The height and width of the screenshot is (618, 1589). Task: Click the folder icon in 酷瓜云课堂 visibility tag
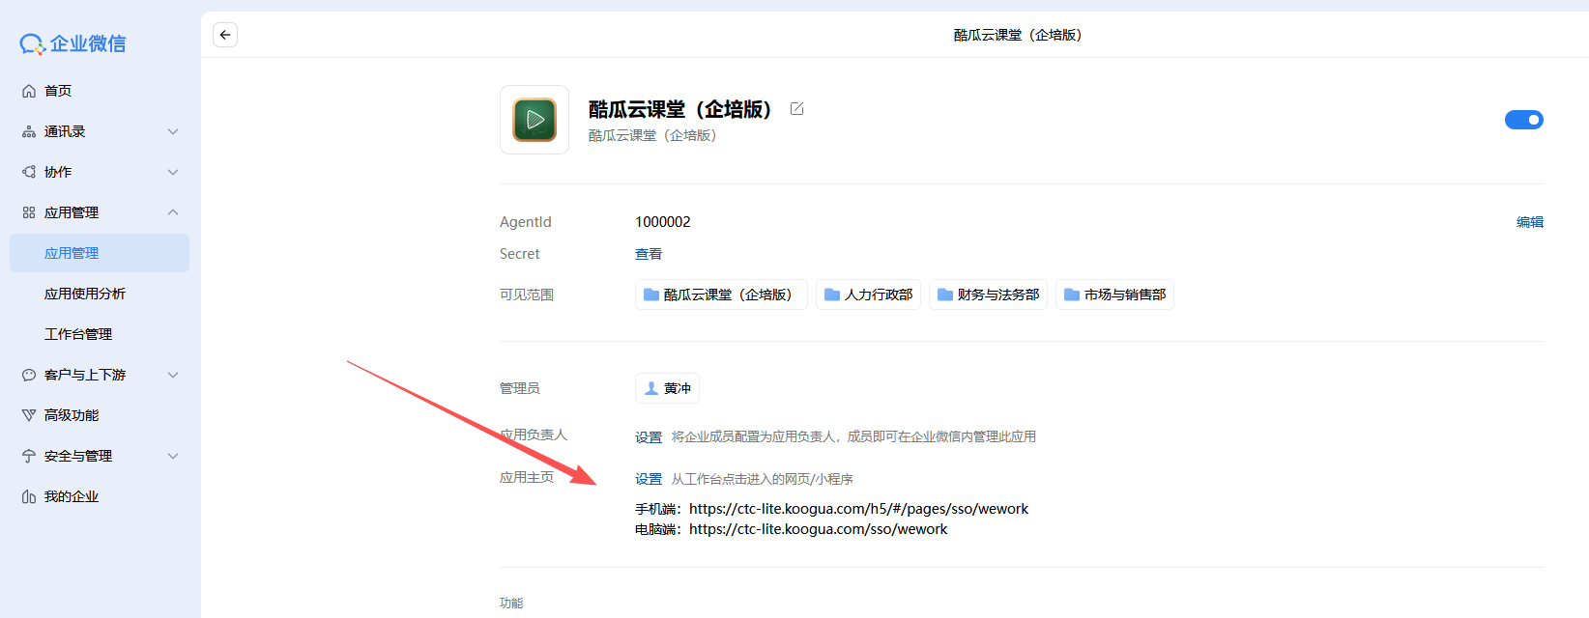pos(651,295)
